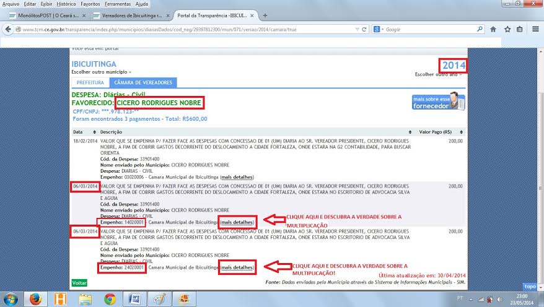544x307 pixels.
Task: Switch to the PREFEITURA tab
Action: [90, 82]
